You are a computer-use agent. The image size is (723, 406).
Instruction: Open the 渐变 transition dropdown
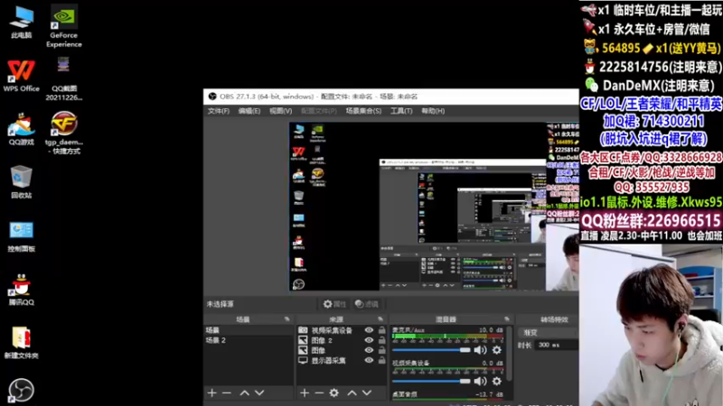pyautogui.click(x=549, y=332)
